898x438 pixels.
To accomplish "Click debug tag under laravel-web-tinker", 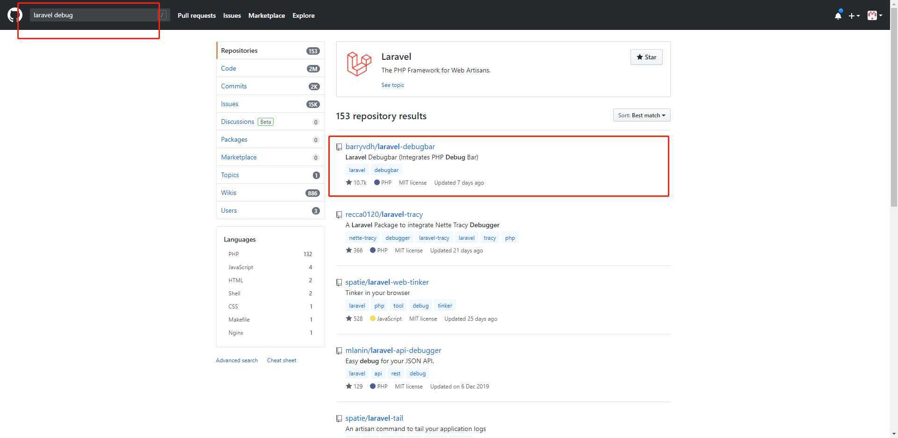I will [x=420, y=306].
